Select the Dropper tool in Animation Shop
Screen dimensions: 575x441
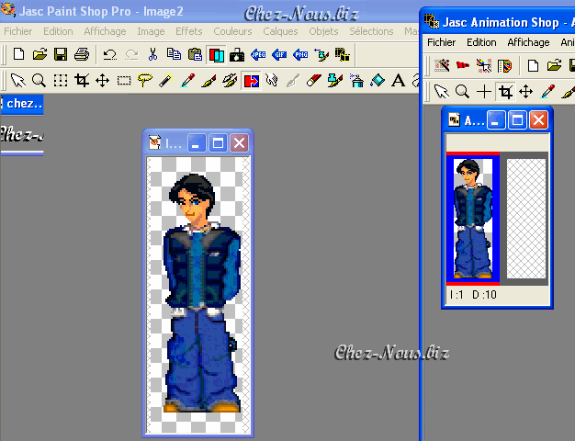tap(547, 91)
